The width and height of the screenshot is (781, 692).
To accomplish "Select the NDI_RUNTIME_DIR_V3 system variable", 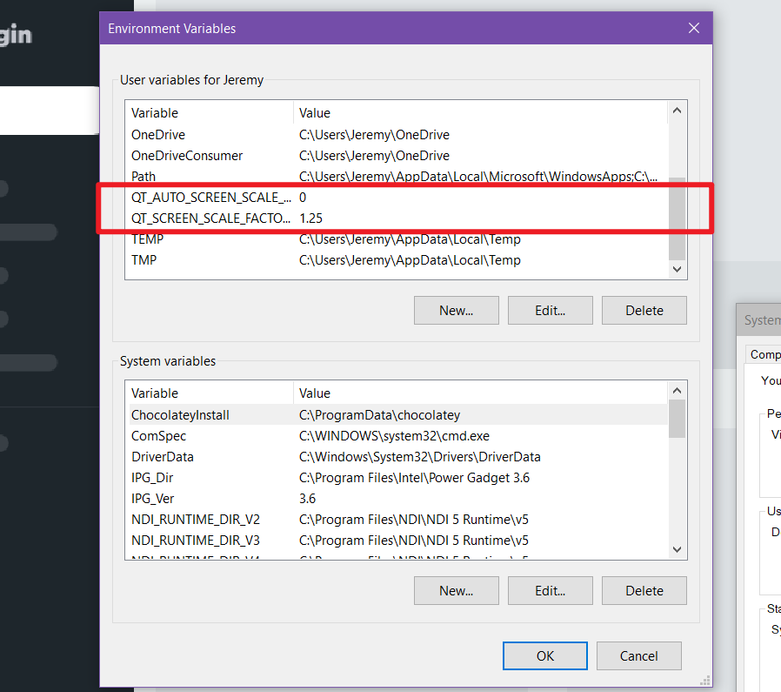I will tap(398, 541).
